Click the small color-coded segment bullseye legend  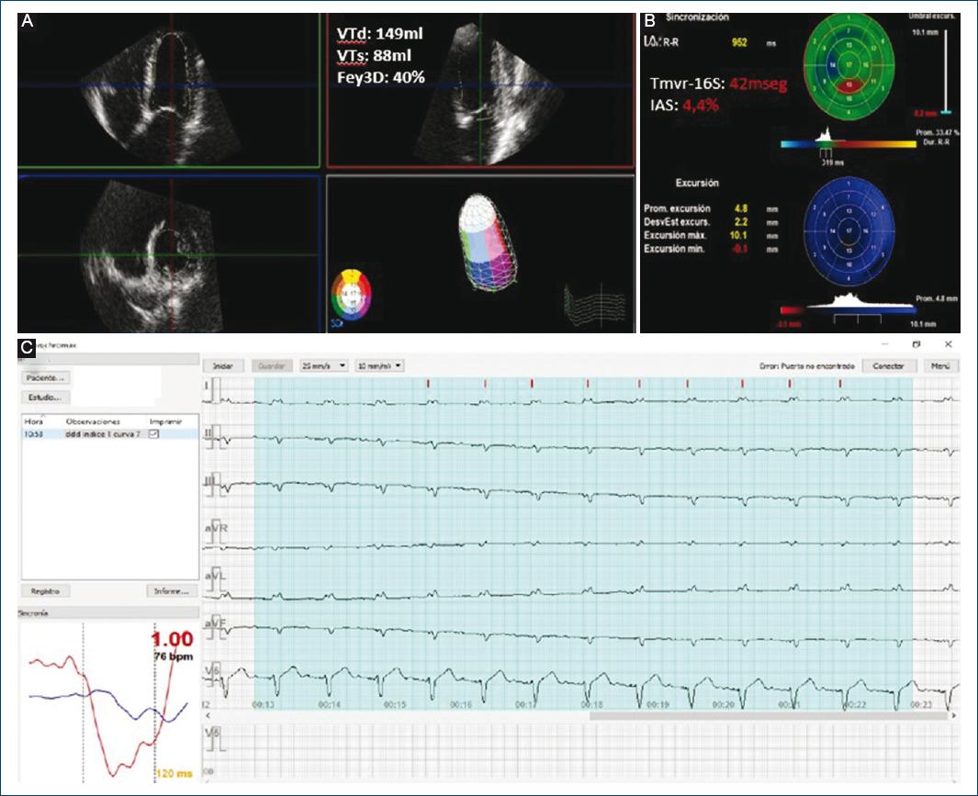pos(351,291)
